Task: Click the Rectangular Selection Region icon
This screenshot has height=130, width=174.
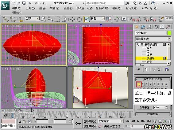Action: [x=57, y=19]
